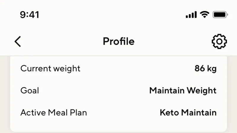Viewport: 237px width, 133px height.
Task: Tap the 9:41 clock in status bar
Action: point(30,15)
